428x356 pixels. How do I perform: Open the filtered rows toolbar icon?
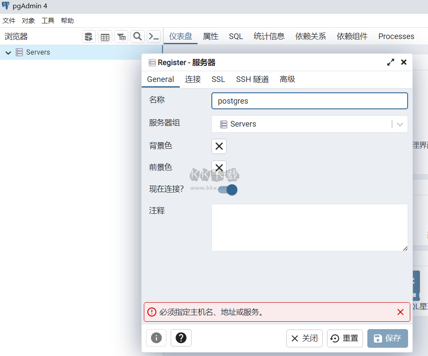(x=121, y=36)
